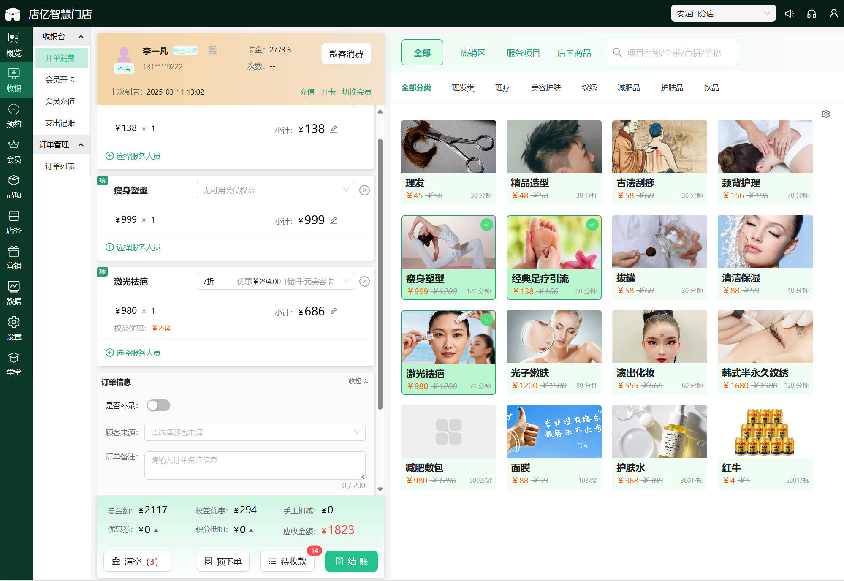Select the 美容护肤 category tab
This screenshot has height=581, width=844.
coord(545,88)
